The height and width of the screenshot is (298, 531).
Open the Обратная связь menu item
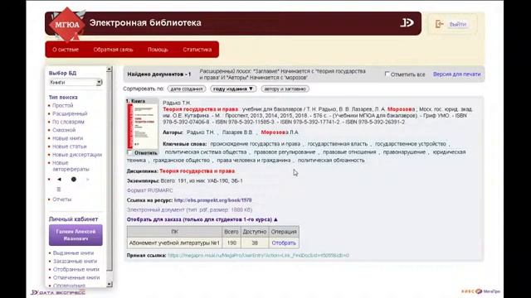(x=113, y=50)
